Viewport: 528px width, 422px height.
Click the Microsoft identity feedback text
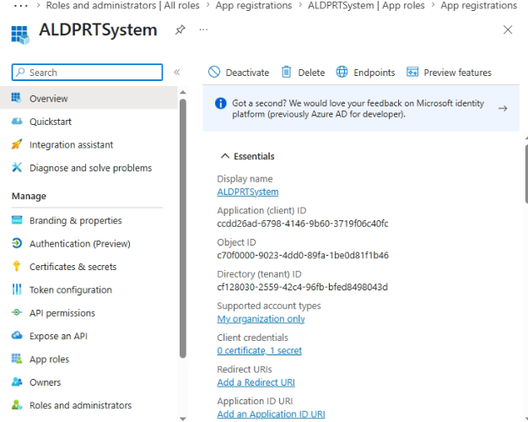358,109
